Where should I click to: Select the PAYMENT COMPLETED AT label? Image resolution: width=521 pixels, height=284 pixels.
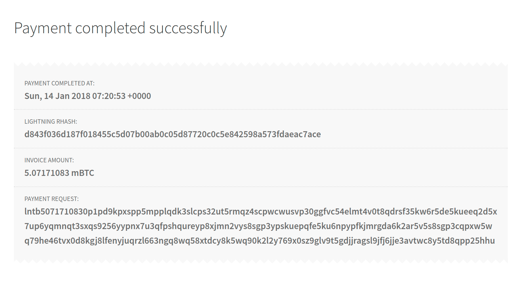(x=60, y=83)
